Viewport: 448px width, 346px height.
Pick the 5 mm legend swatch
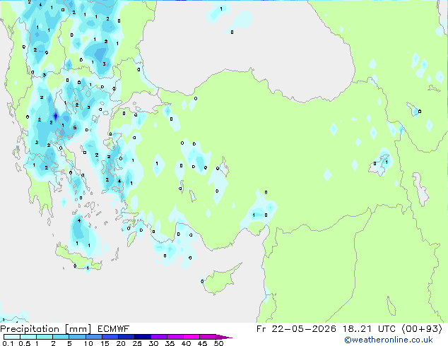click(x=77, y=337)
